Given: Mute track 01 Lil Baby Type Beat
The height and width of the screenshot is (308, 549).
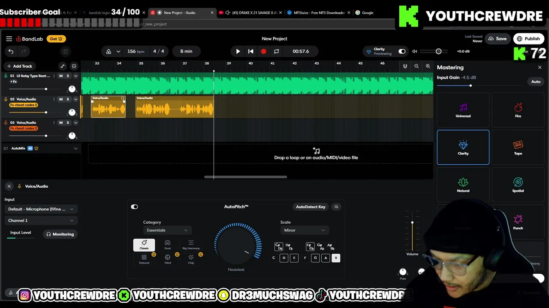Looking at the screenshot, I should (x=60, y=76).
